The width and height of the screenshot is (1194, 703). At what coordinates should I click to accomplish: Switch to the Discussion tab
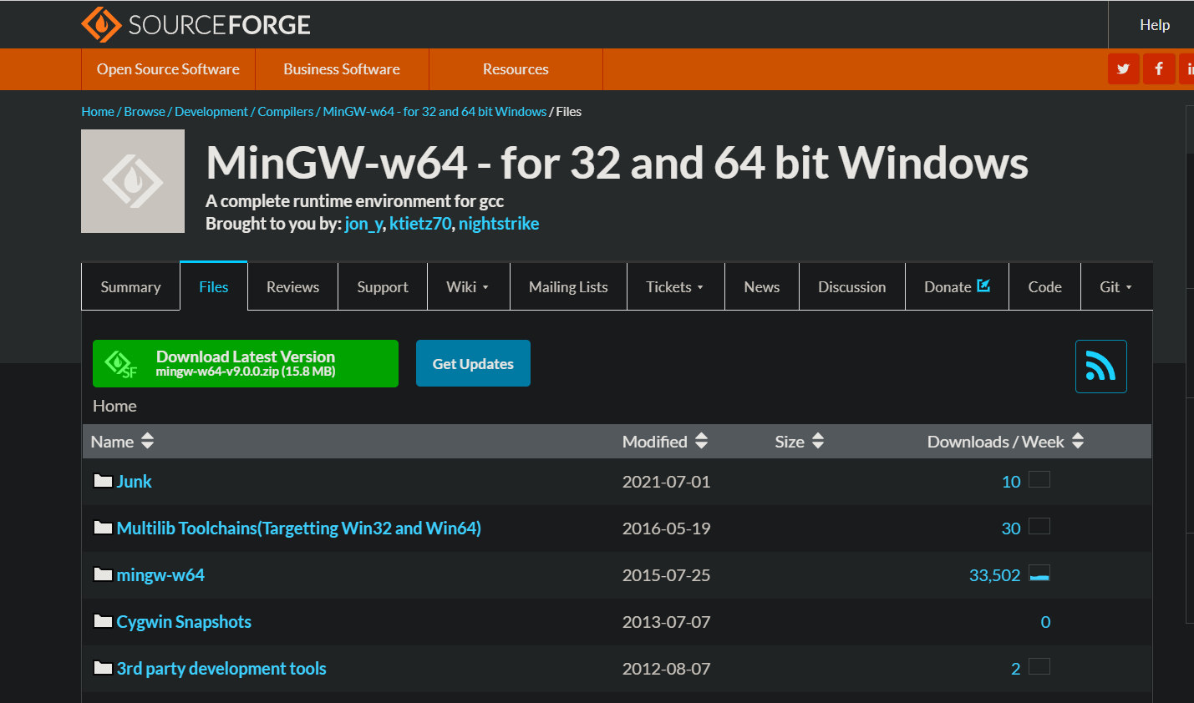(852, 286)
